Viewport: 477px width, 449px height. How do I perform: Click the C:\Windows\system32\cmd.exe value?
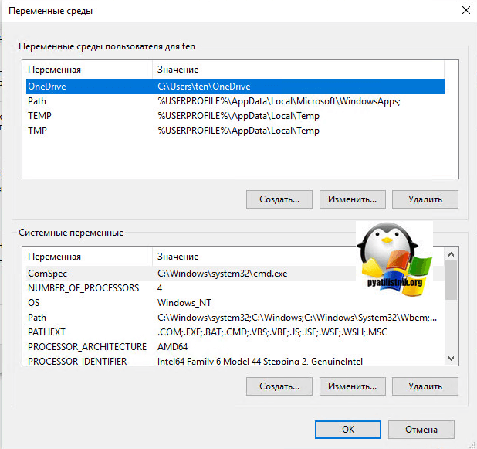pos(222,274)
